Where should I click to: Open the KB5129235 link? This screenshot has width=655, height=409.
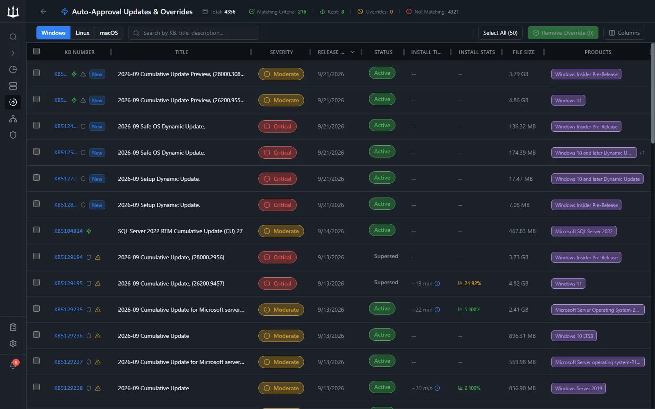pyautogui.click(x=68, y=310)
